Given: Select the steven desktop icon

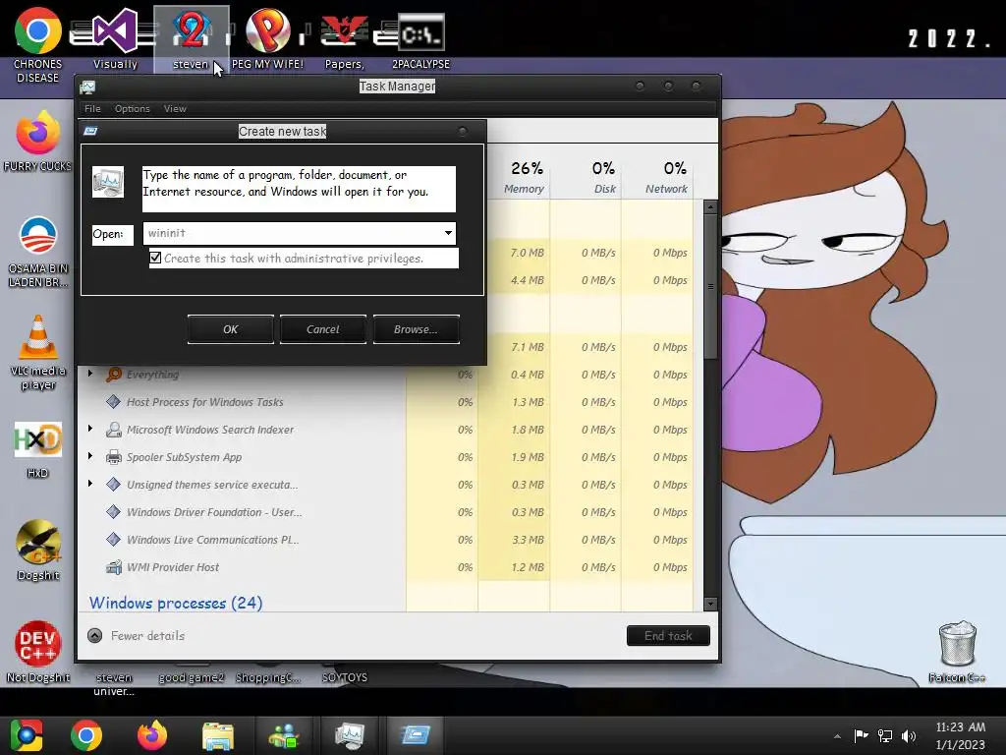Looking at the screenshot, I should coord(192,38).
